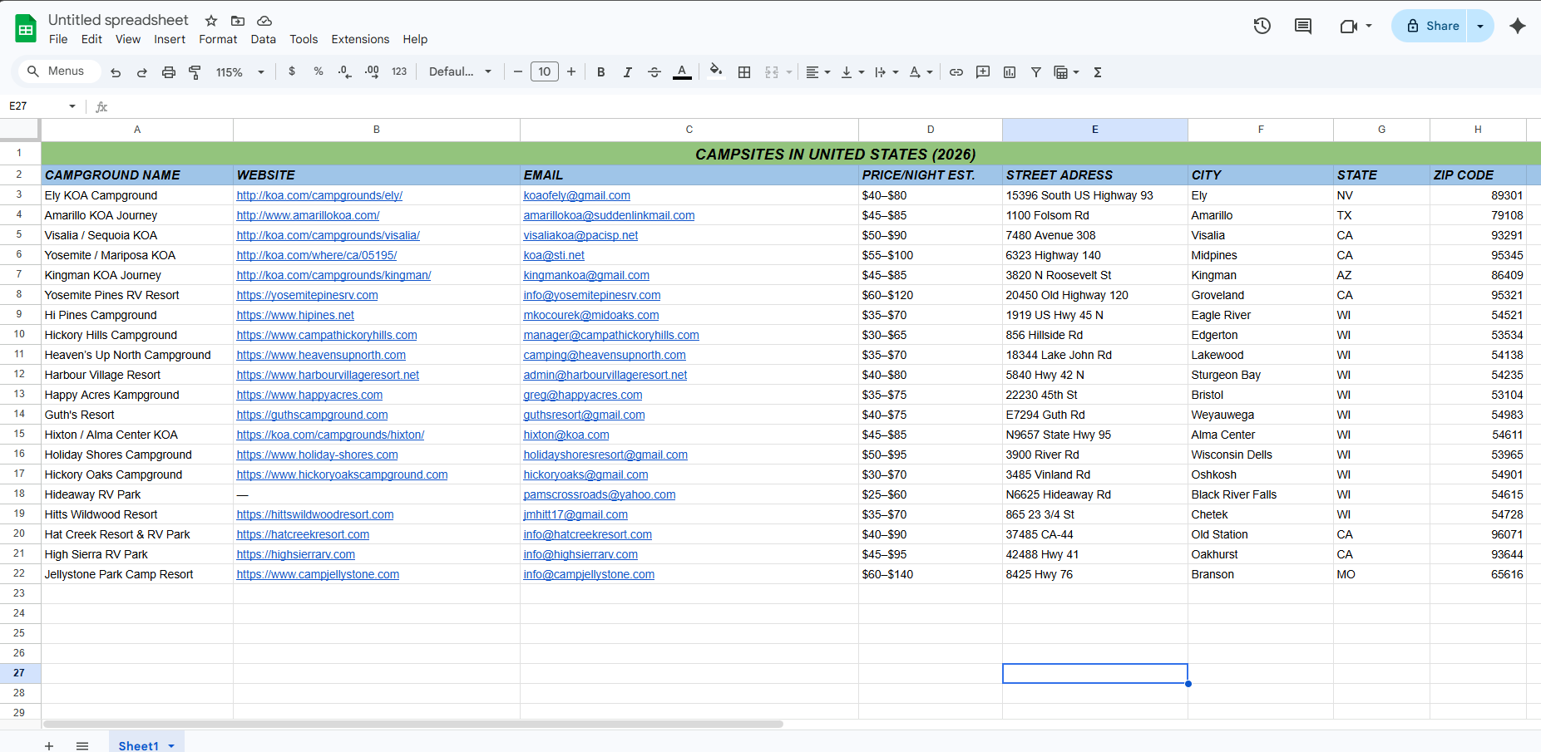Open the borders tool
This screenshot has height=752, width=1541.
point(744,72)
